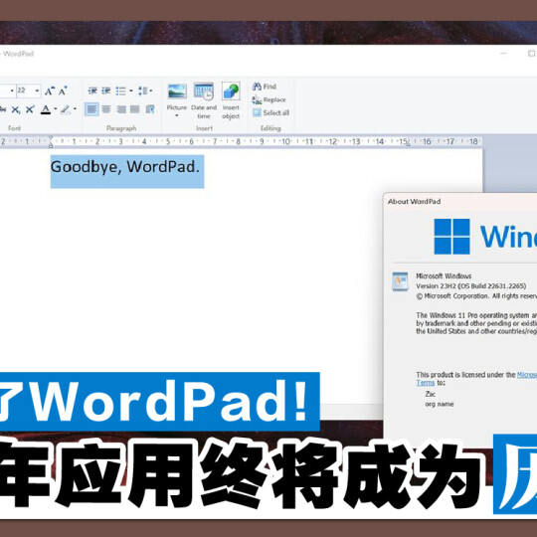Image resolution: width=537 pixels, height=537 pixels.
Task: Select Align text left
Action: click(x=91, y=109)
